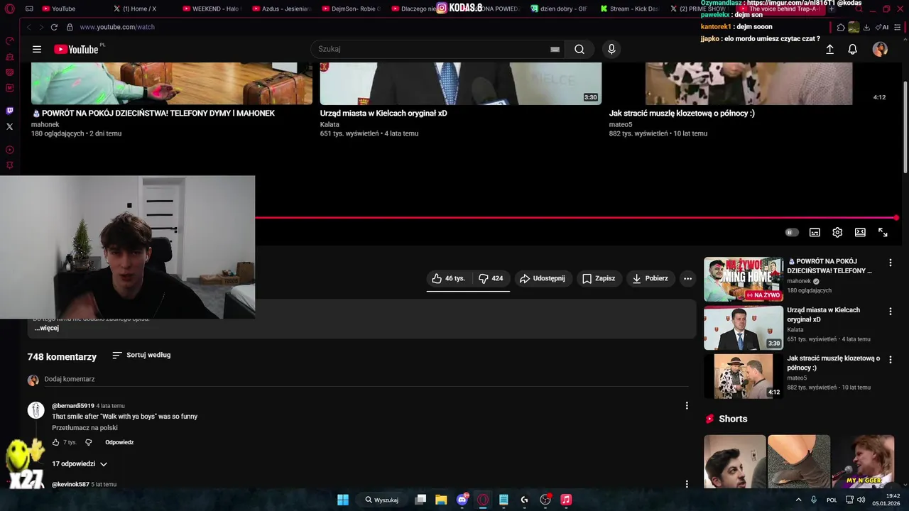
Task: Like the video, 46 tys. button
Action: [x=449, y=278]
